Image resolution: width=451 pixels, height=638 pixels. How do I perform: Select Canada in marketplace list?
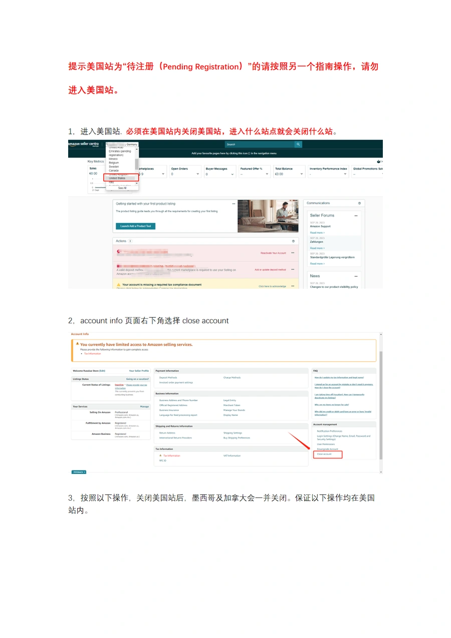coord(114,170)
